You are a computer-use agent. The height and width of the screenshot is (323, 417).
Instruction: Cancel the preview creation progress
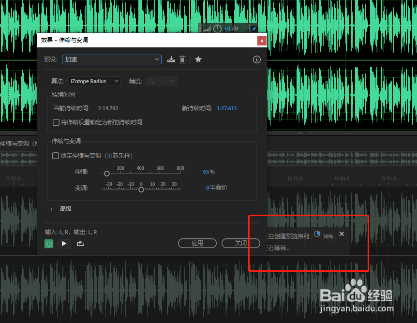342,234
